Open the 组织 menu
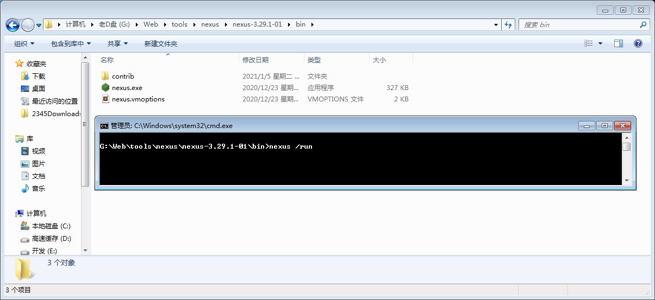 (x=24, y=43)
